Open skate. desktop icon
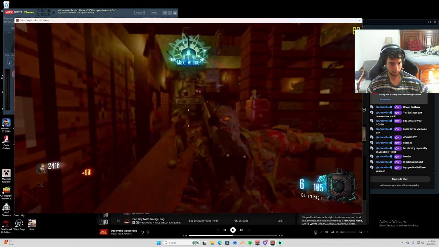Viewport: 439px width, 247px height. (32, 225)
